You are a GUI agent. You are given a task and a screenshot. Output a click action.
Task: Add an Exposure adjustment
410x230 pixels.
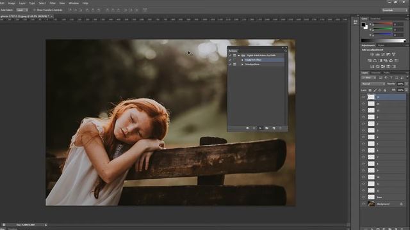[388, 54]
